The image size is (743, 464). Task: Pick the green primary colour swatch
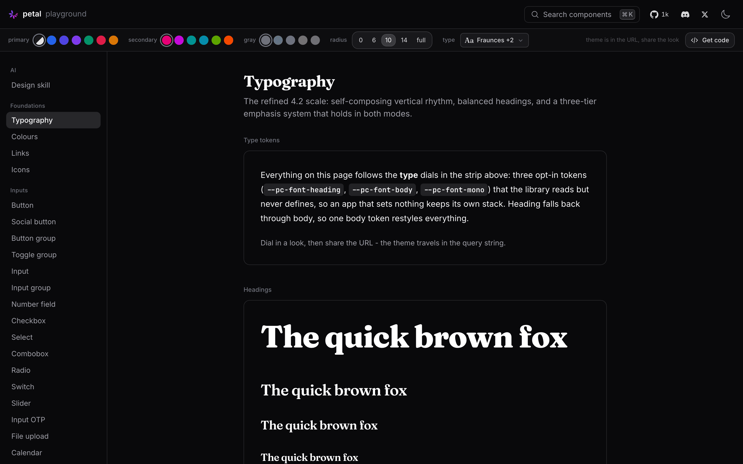click(x=89, y=40)
